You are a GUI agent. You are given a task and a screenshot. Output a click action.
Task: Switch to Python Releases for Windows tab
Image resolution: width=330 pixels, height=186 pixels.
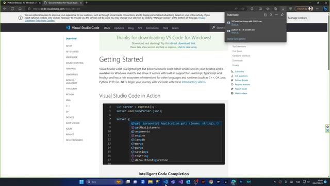click(21, 3)
